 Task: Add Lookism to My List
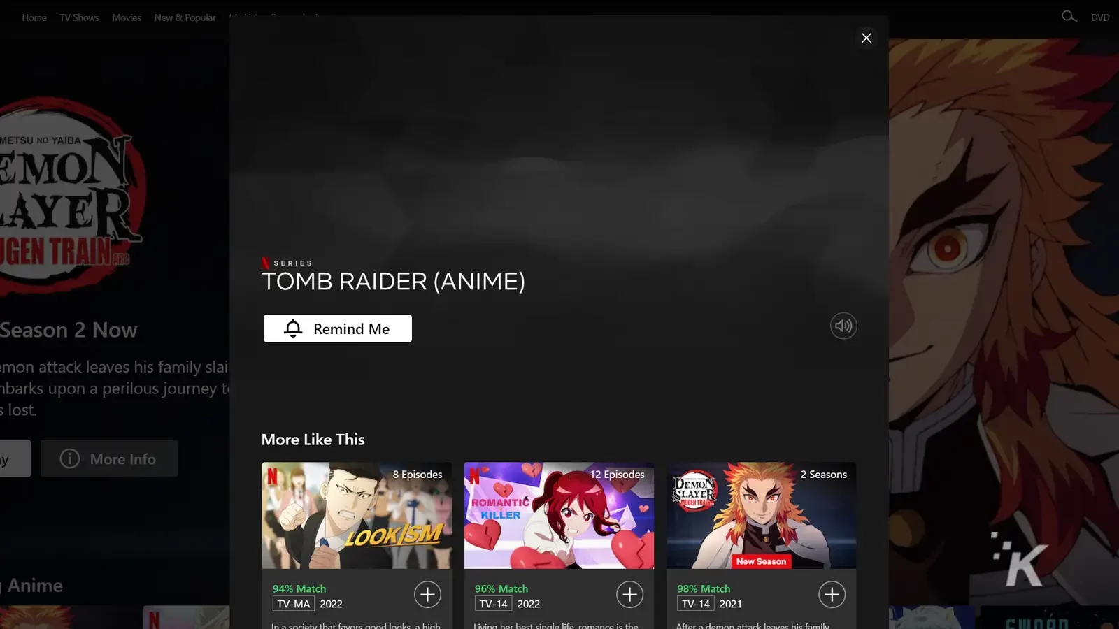tap(427, 595)
